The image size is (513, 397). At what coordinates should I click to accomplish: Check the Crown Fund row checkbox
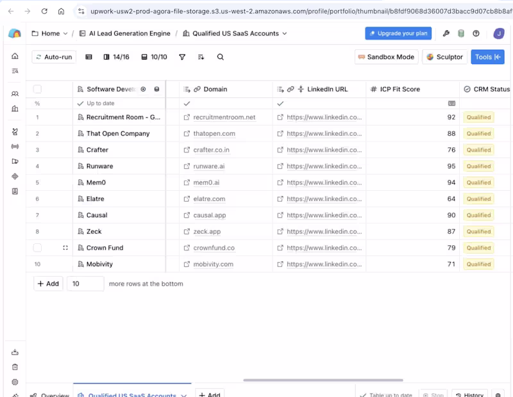coord(37,248)
